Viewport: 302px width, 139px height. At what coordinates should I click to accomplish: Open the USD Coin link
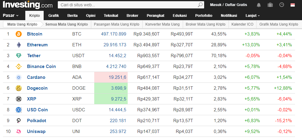(37, 110)
